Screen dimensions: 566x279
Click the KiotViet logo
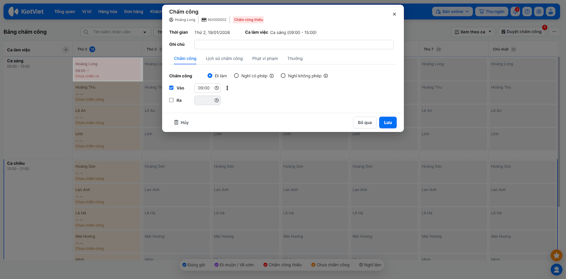(x=26, y=12)
